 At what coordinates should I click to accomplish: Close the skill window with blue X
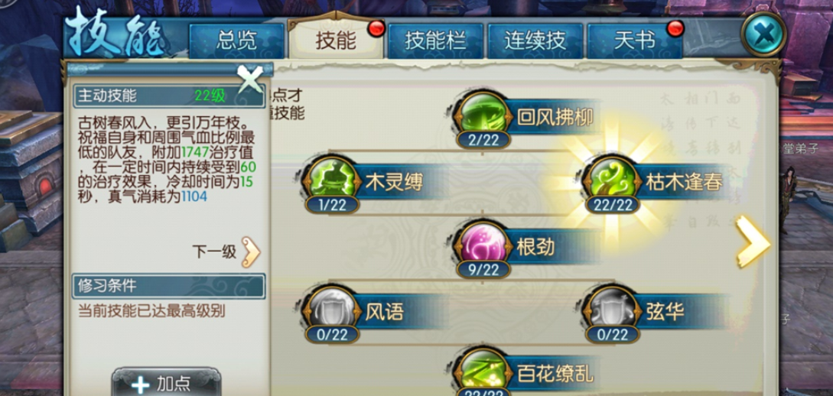[x=764, y=34]
